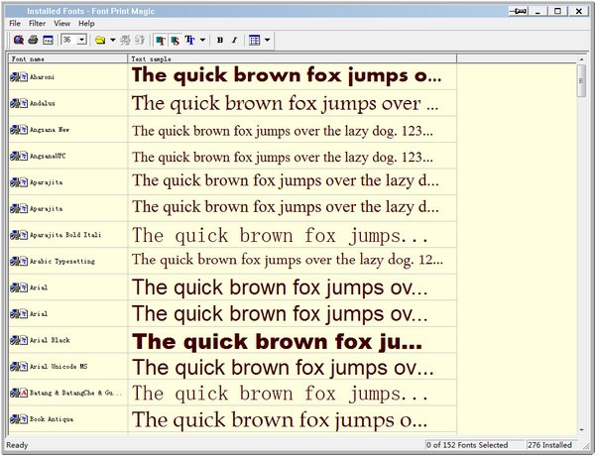The width and height of the screenshot is (595, 455).
Task: Click the vertical scrollbar thumb
Action: 581,80
